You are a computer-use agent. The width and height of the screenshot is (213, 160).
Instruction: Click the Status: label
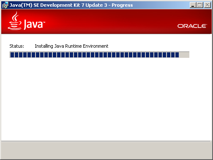coord(17,46)
